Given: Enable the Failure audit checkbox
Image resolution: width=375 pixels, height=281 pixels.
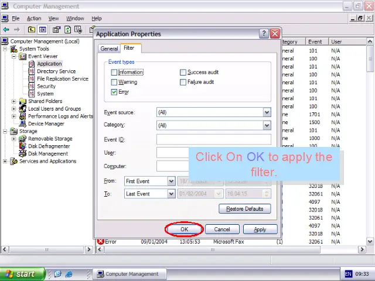Looking at the screenshot, I should [x=183, y=82].
